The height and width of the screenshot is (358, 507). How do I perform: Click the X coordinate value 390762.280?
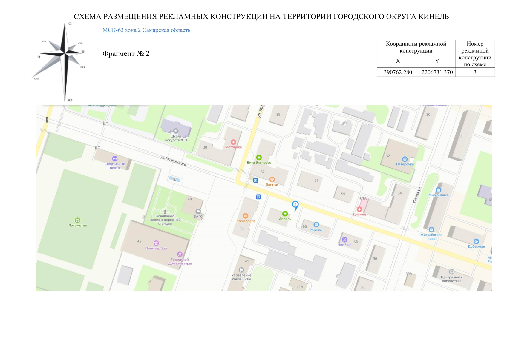click(x=398, y=72)
